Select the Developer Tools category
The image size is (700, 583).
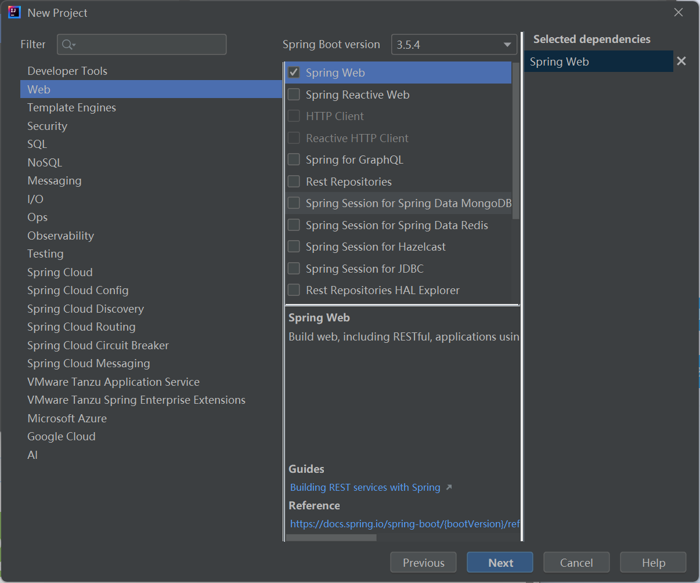coord(151,71)
